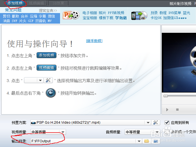Image resolution: width=196 pixels, height=147 pixels.
Task: Open output settings via wrench beside 预置方案
Action: coord(156,123)
